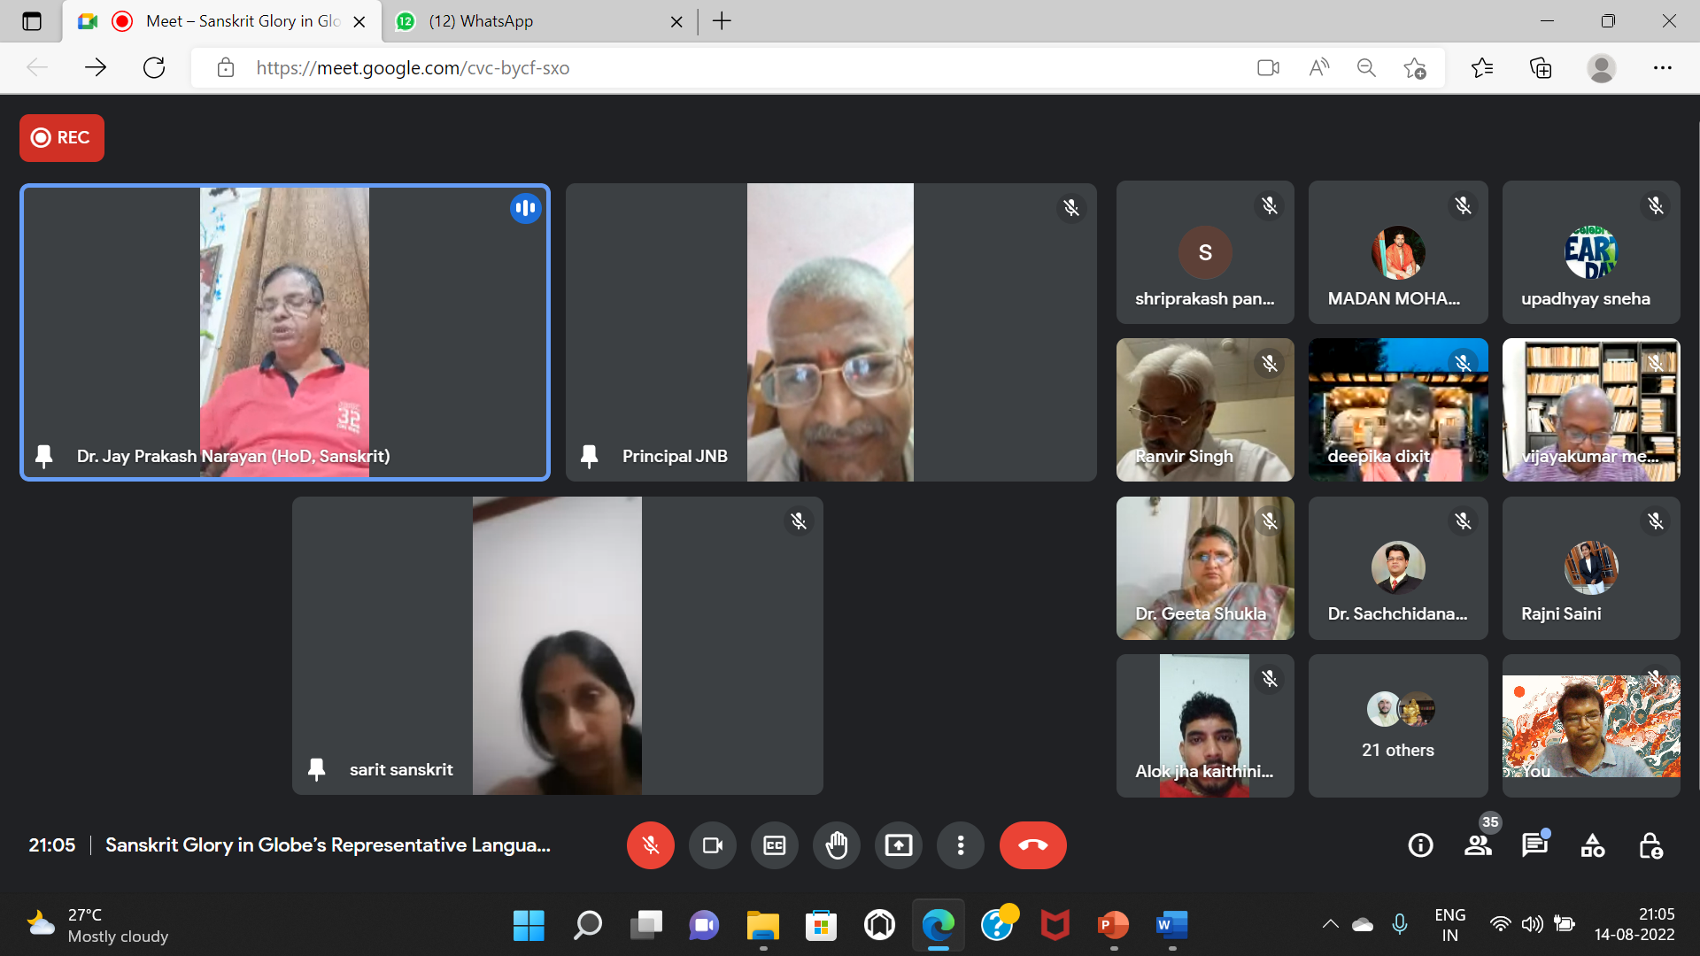1700x956 pixels.
Task: Open the 21 others participant tile
Action: coord(1397,726)
